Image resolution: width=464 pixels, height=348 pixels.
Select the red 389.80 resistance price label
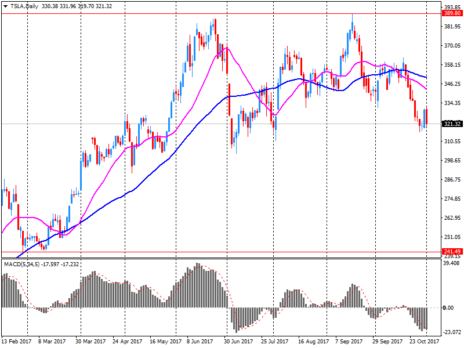pos(452,13)
